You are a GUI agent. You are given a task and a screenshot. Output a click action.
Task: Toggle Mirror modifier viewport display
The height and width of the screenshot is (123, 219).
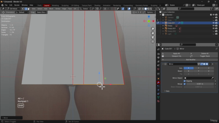pyautogui.click(x=204, y=64)
